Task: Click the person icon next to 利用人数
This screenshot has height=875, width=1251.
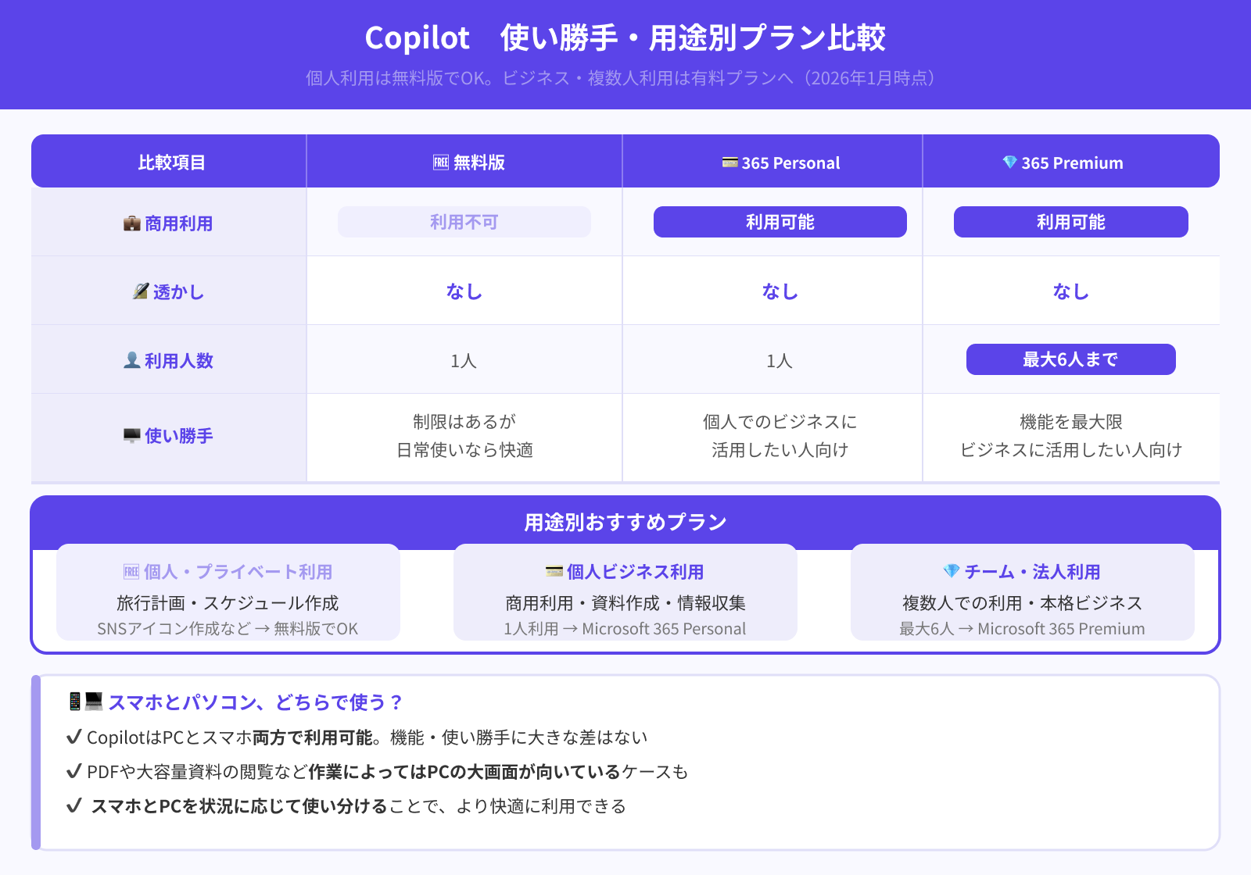Action: coord(133,359)
